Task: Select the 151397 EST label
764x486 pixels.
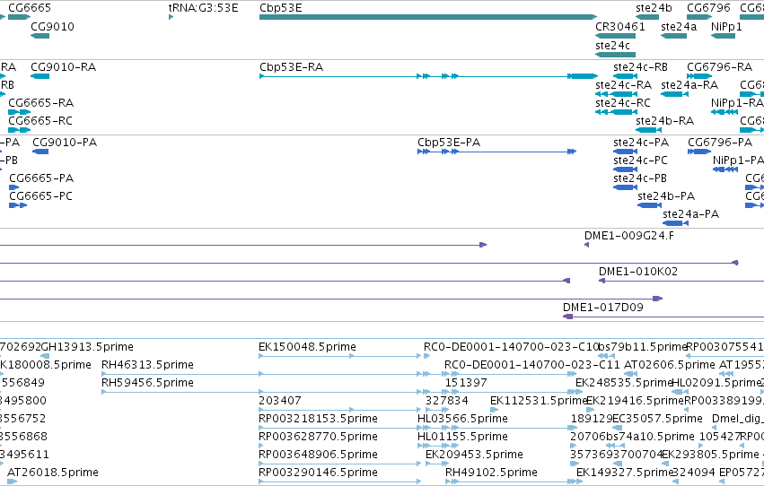Action: coord(466,384)
